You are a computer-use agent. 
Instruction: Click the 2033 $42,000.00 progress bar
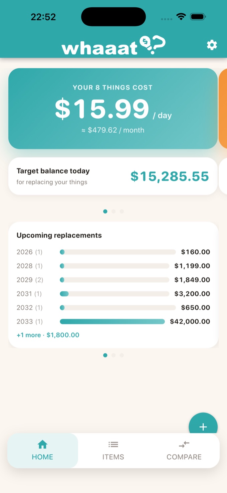click(x=112, y=321)
